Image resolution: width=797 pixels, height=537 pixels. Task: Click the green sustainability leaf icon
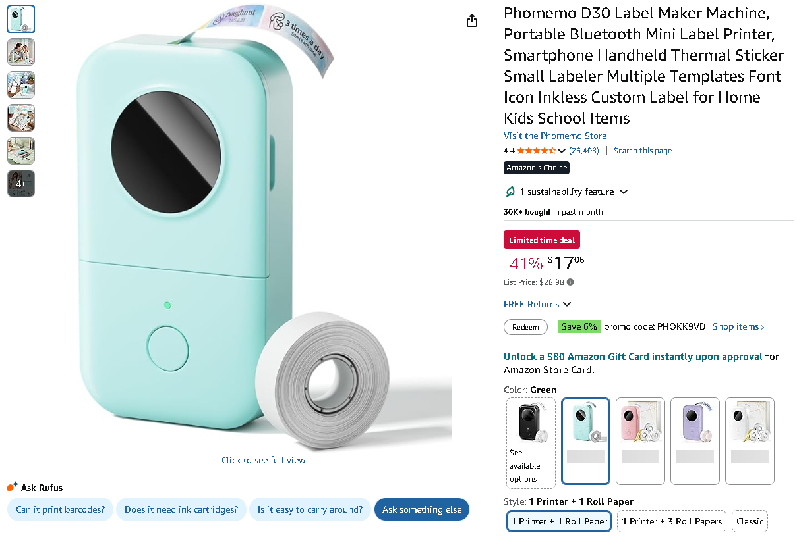(x=510, y=192)
